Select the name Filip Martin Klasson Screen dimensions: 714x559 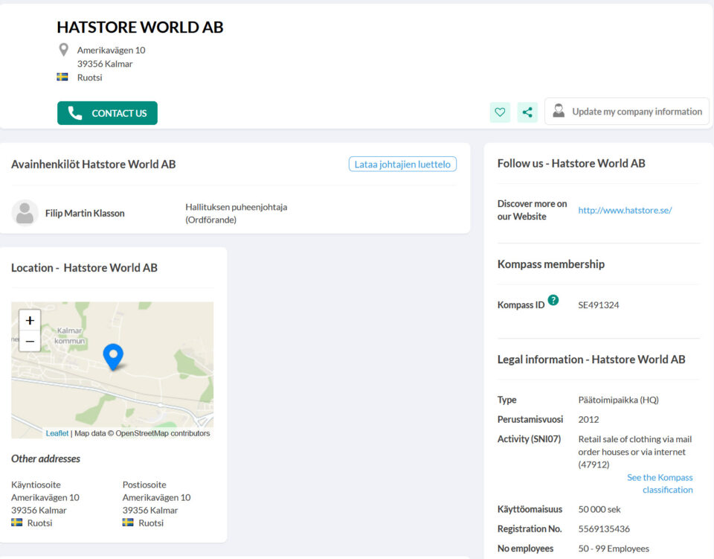point(85,213)
